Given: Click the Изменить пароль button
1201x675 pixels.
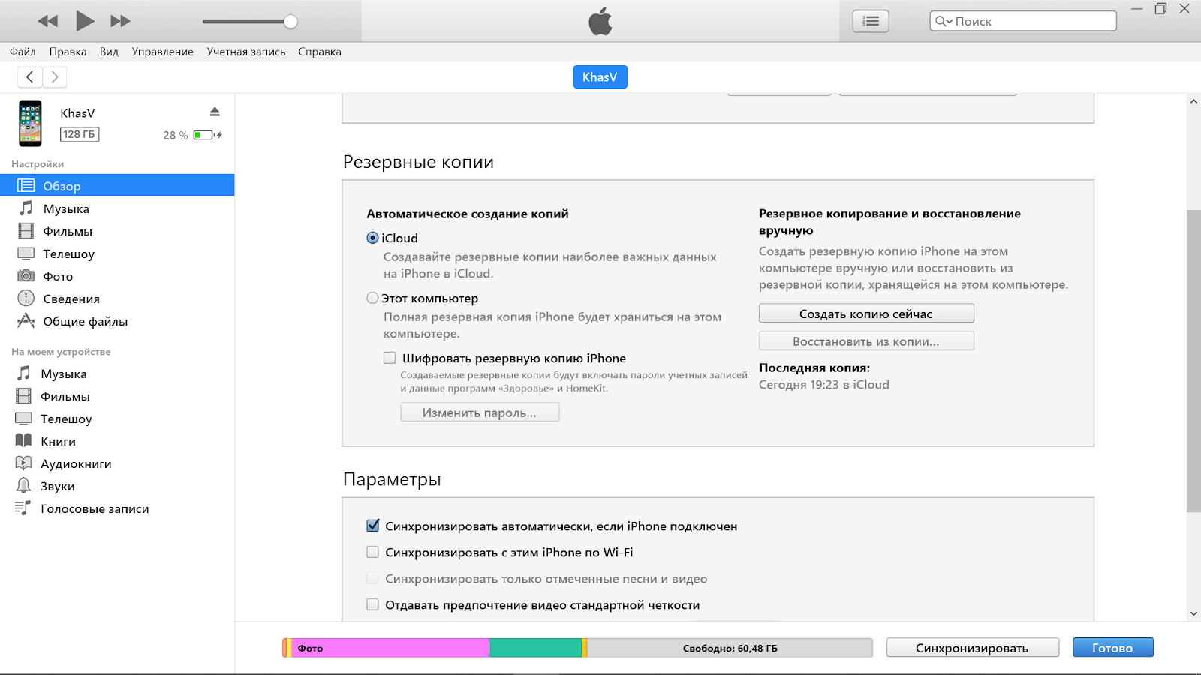Looking at the screenshot, I should [480, 412].
